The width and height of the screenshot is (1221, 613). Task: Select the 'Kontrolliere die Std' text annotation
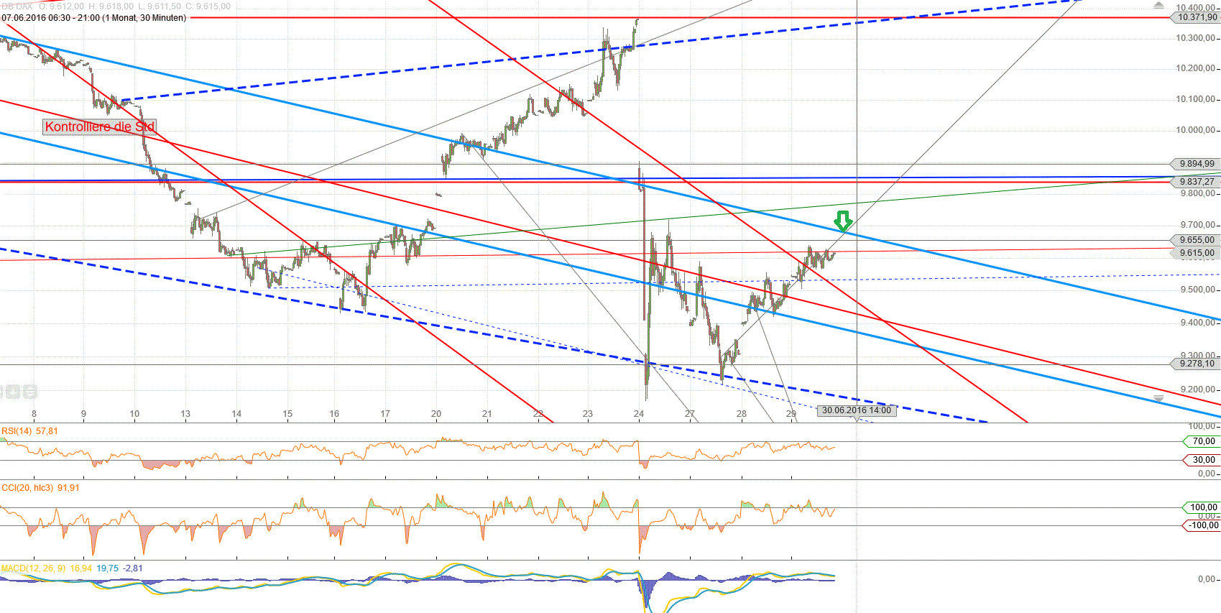[x=99, y=127]
